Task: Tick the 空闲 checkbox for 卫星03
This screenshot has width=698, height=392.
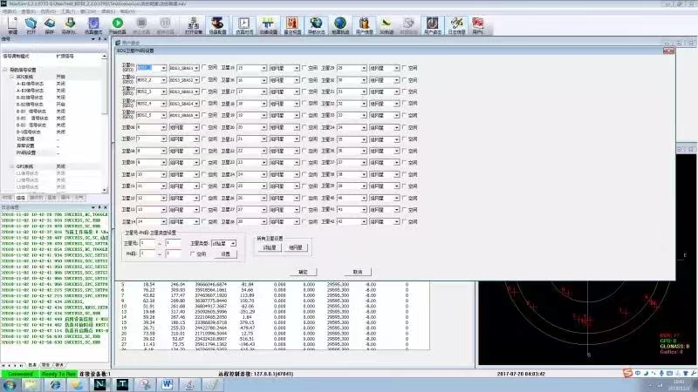Action: [204, 91]
